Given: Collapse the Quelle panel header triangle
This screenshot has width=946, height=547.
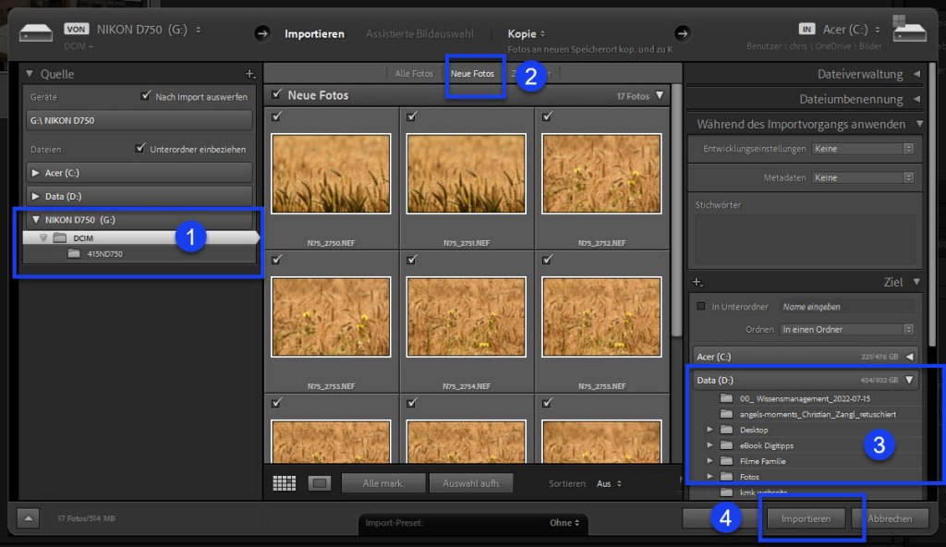Looking at the screenshot, I should [x=29, y=74].
